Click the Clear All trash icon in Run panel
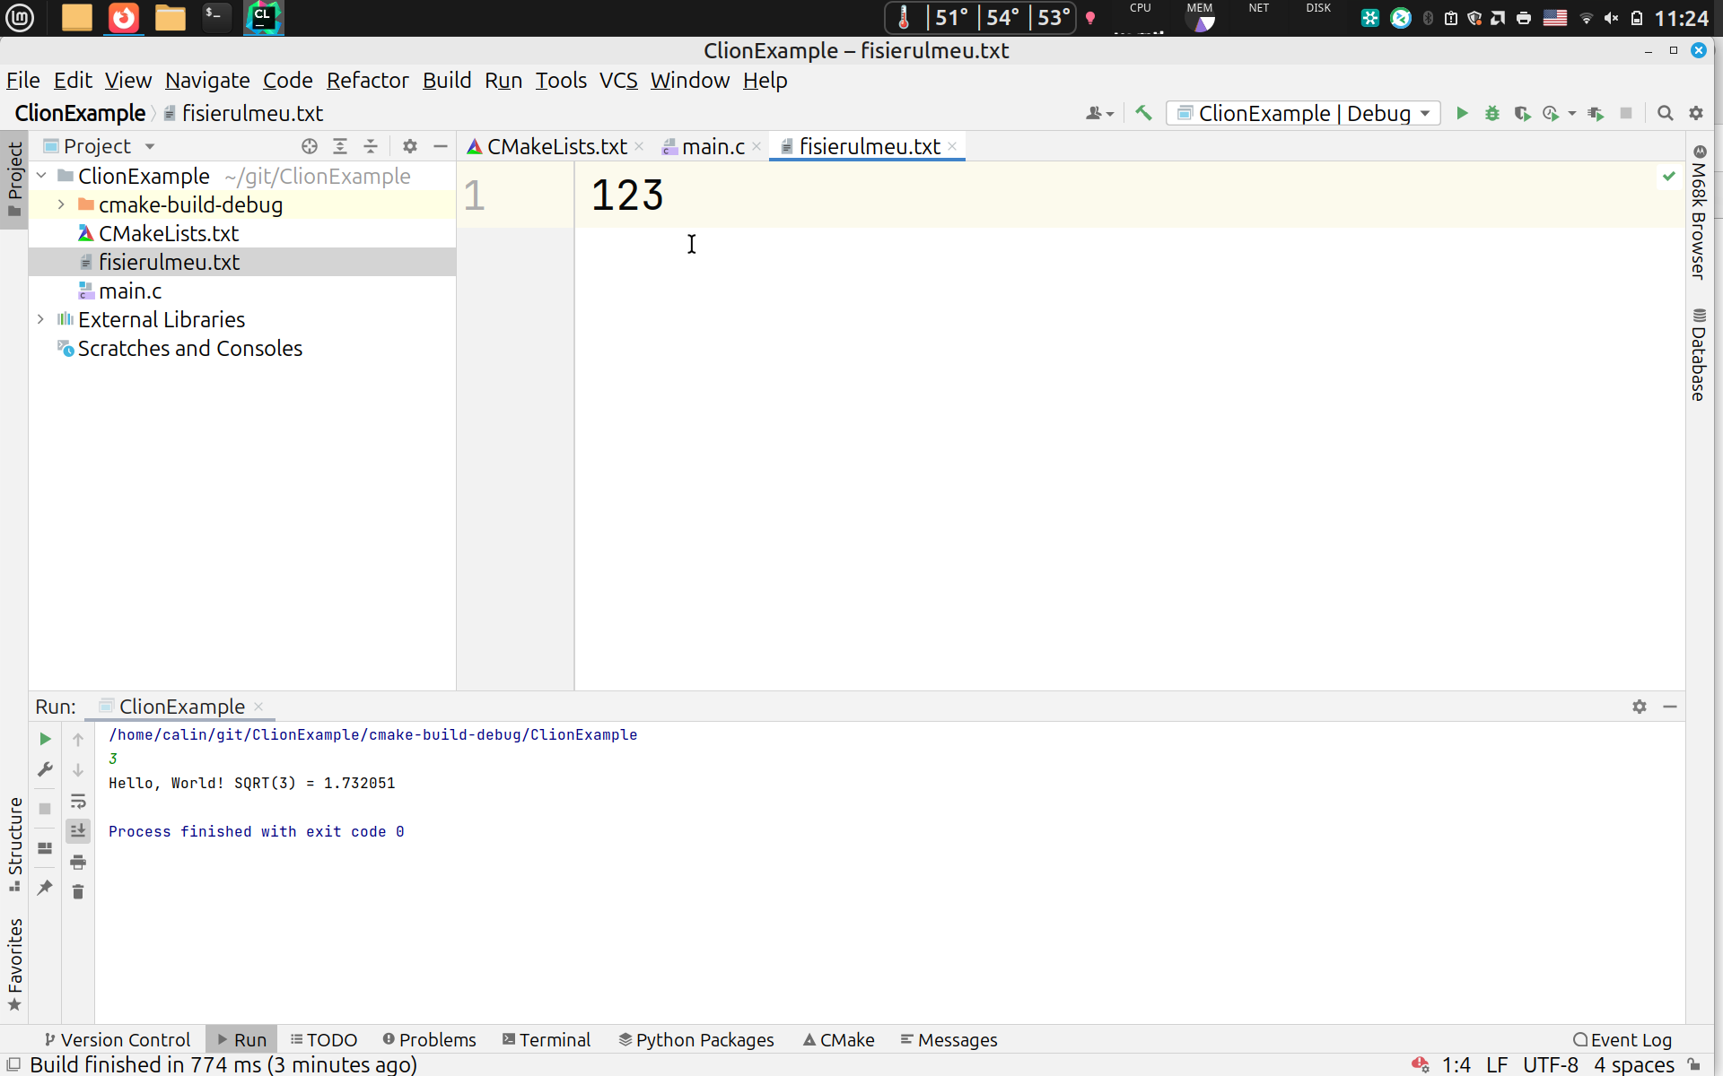Viewport: 1723px width, 1076px height. pyautogui.click(x=78, y=891)
